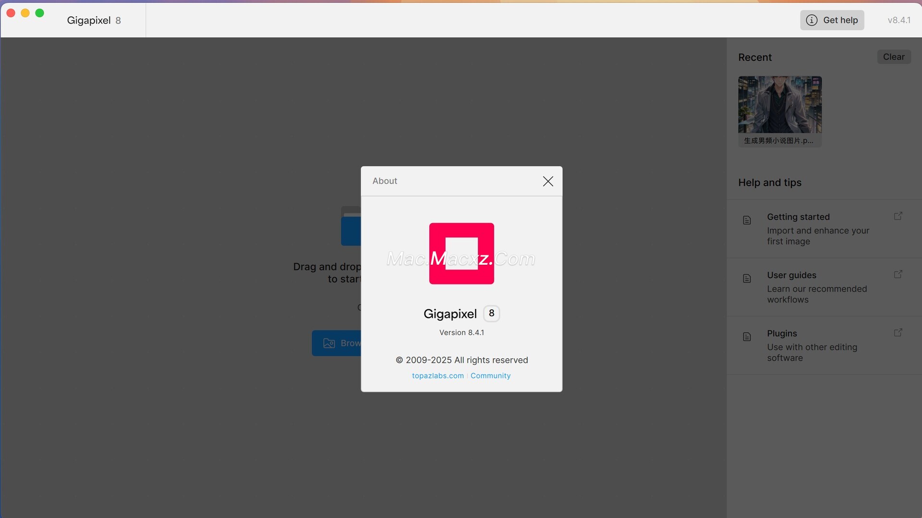Click the version number 8 badge in About
Image resolution: width=922 pixels, height=518 pixels.
click(x=491, y=313)
